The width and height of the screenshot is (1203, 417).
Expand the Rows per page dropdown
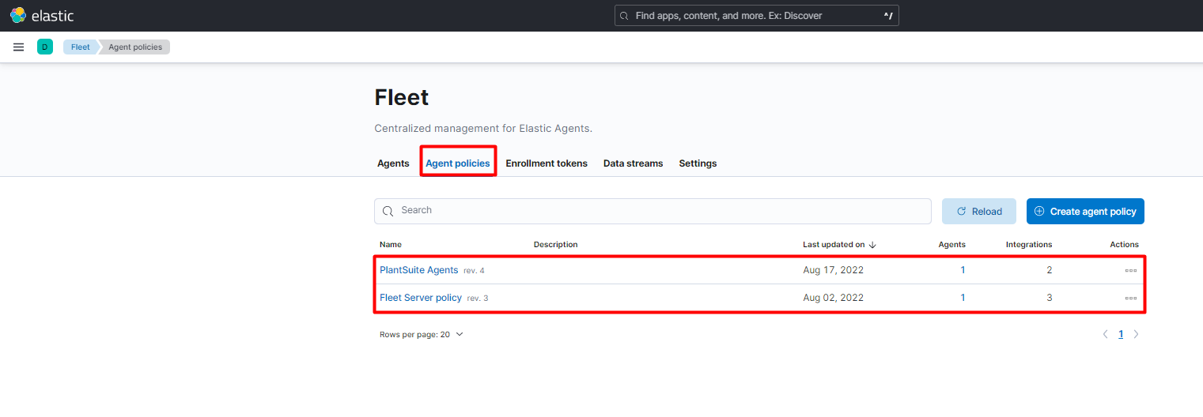coord(422,334)
